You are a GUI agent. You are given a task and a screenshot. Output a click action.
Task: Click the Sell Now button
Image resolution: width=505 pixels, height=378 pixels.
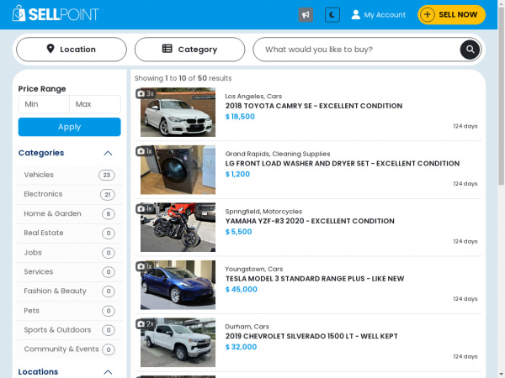click(451, 14)
